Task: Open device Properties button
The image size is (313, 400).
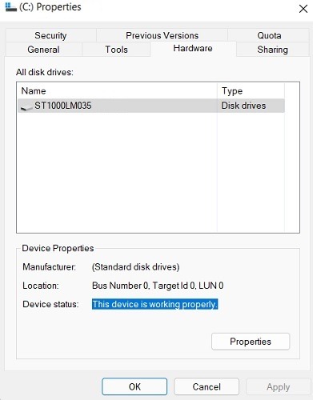Action: coord(251,342)
